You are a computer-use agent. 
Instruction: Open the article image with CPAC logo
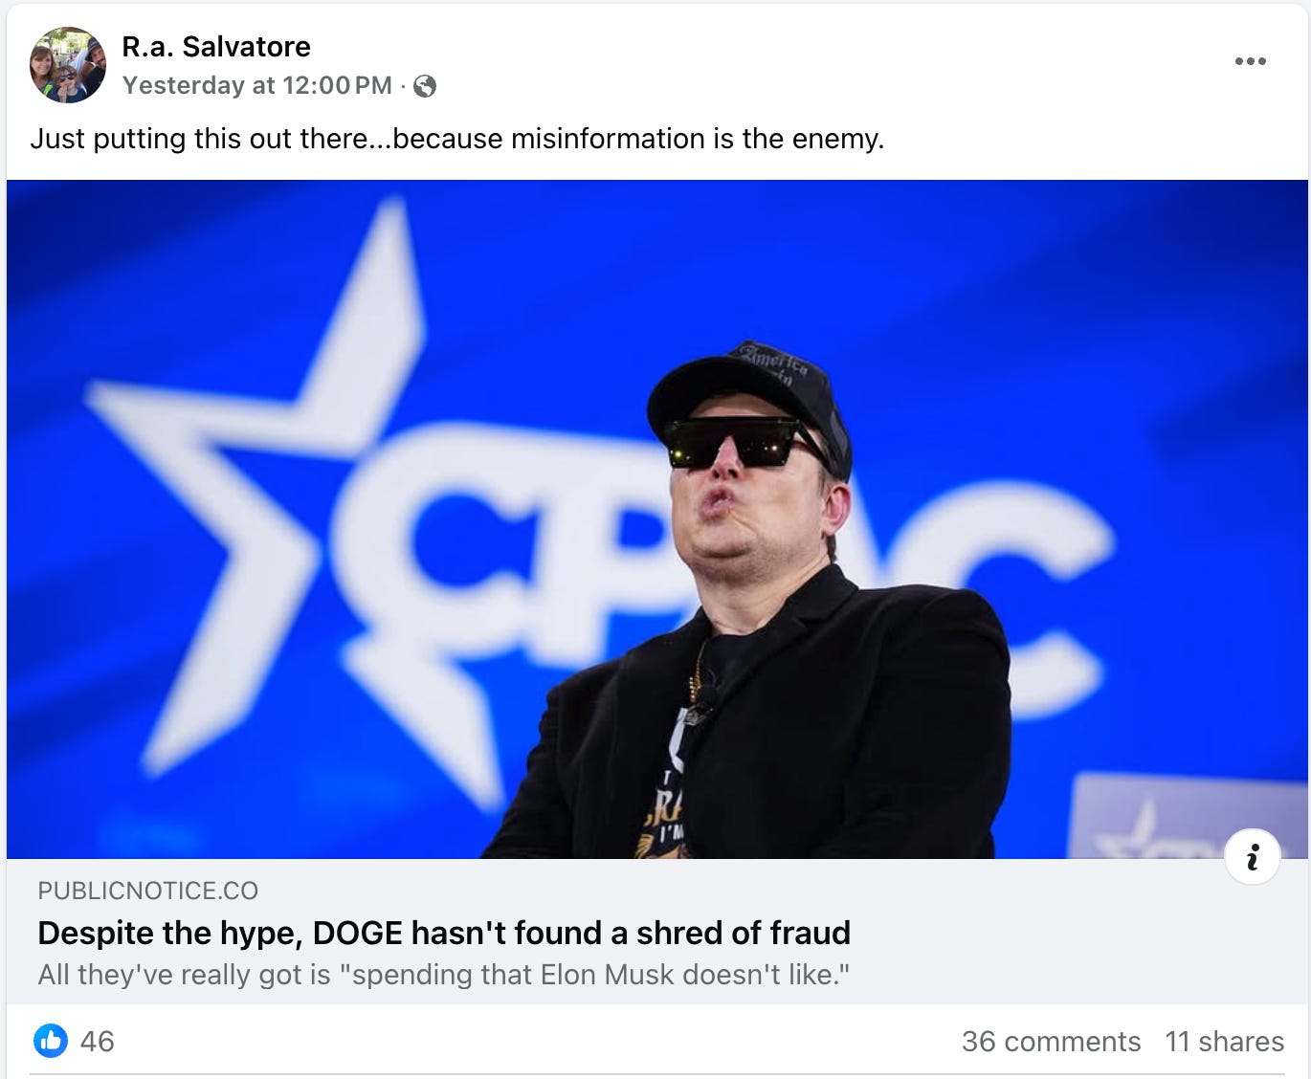click(656, 518)
